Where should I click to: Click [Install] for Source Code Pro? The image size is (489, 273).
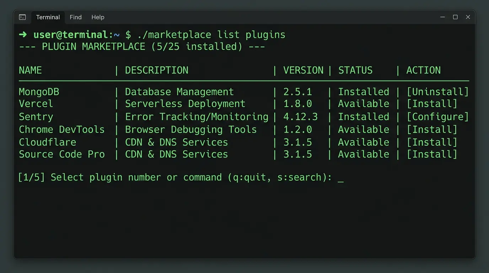point(432,154)
